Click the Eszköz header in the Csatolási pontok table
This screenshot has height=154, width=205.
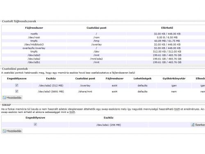[x=51, y=78]
